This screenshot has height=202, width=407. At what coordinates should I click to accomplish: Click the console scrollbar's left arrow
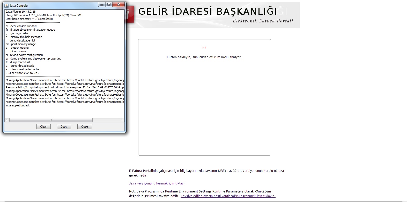pos(7,120)
